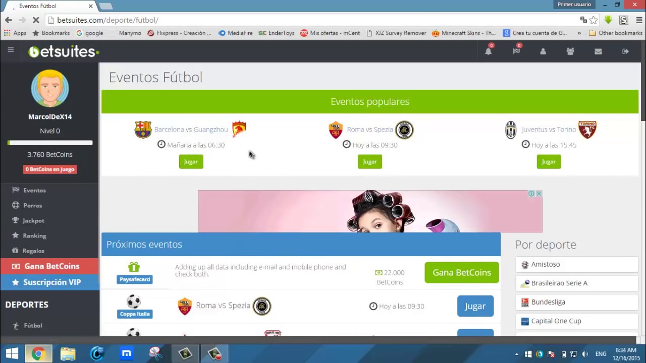Open the hamburger menu beside betsuites logo
Screen dimensions: 646x363
pyautogui.click(x=11, y=50)
